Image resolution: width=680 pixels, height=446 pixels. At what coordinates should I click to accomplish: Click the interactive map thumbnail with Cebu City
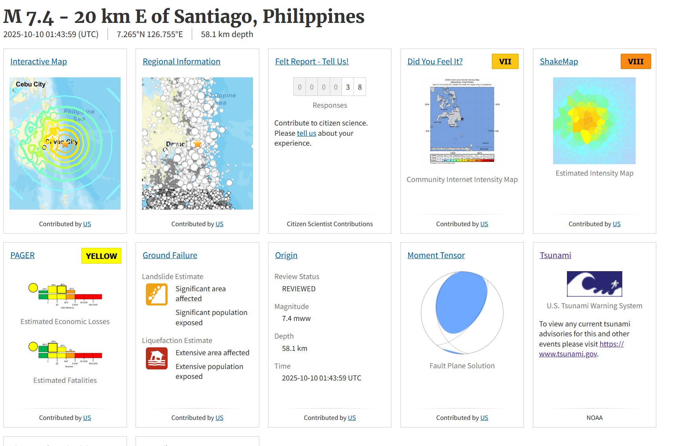tap(65, 143)
